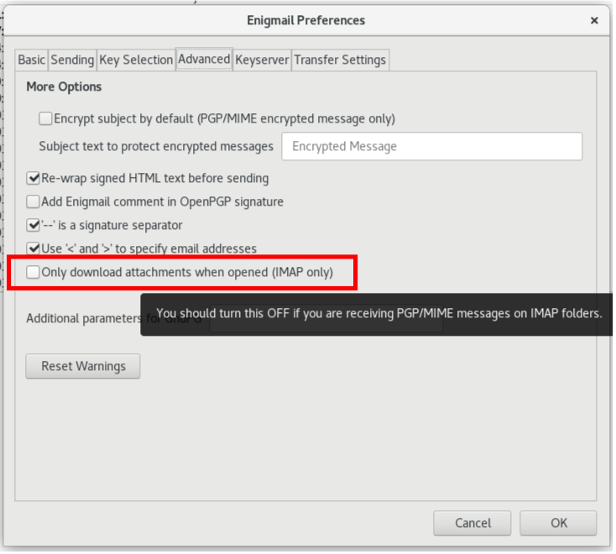Screen dimensions: 616x554
Task: Uncheck Use '<' and '>' to specify email addresses
Action: pyautogui.click(x=34, y=248)
